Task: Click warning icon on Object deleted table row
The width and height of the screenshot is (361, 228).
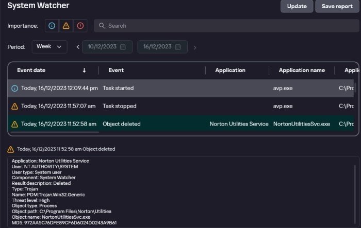Action: pos(15,124)
